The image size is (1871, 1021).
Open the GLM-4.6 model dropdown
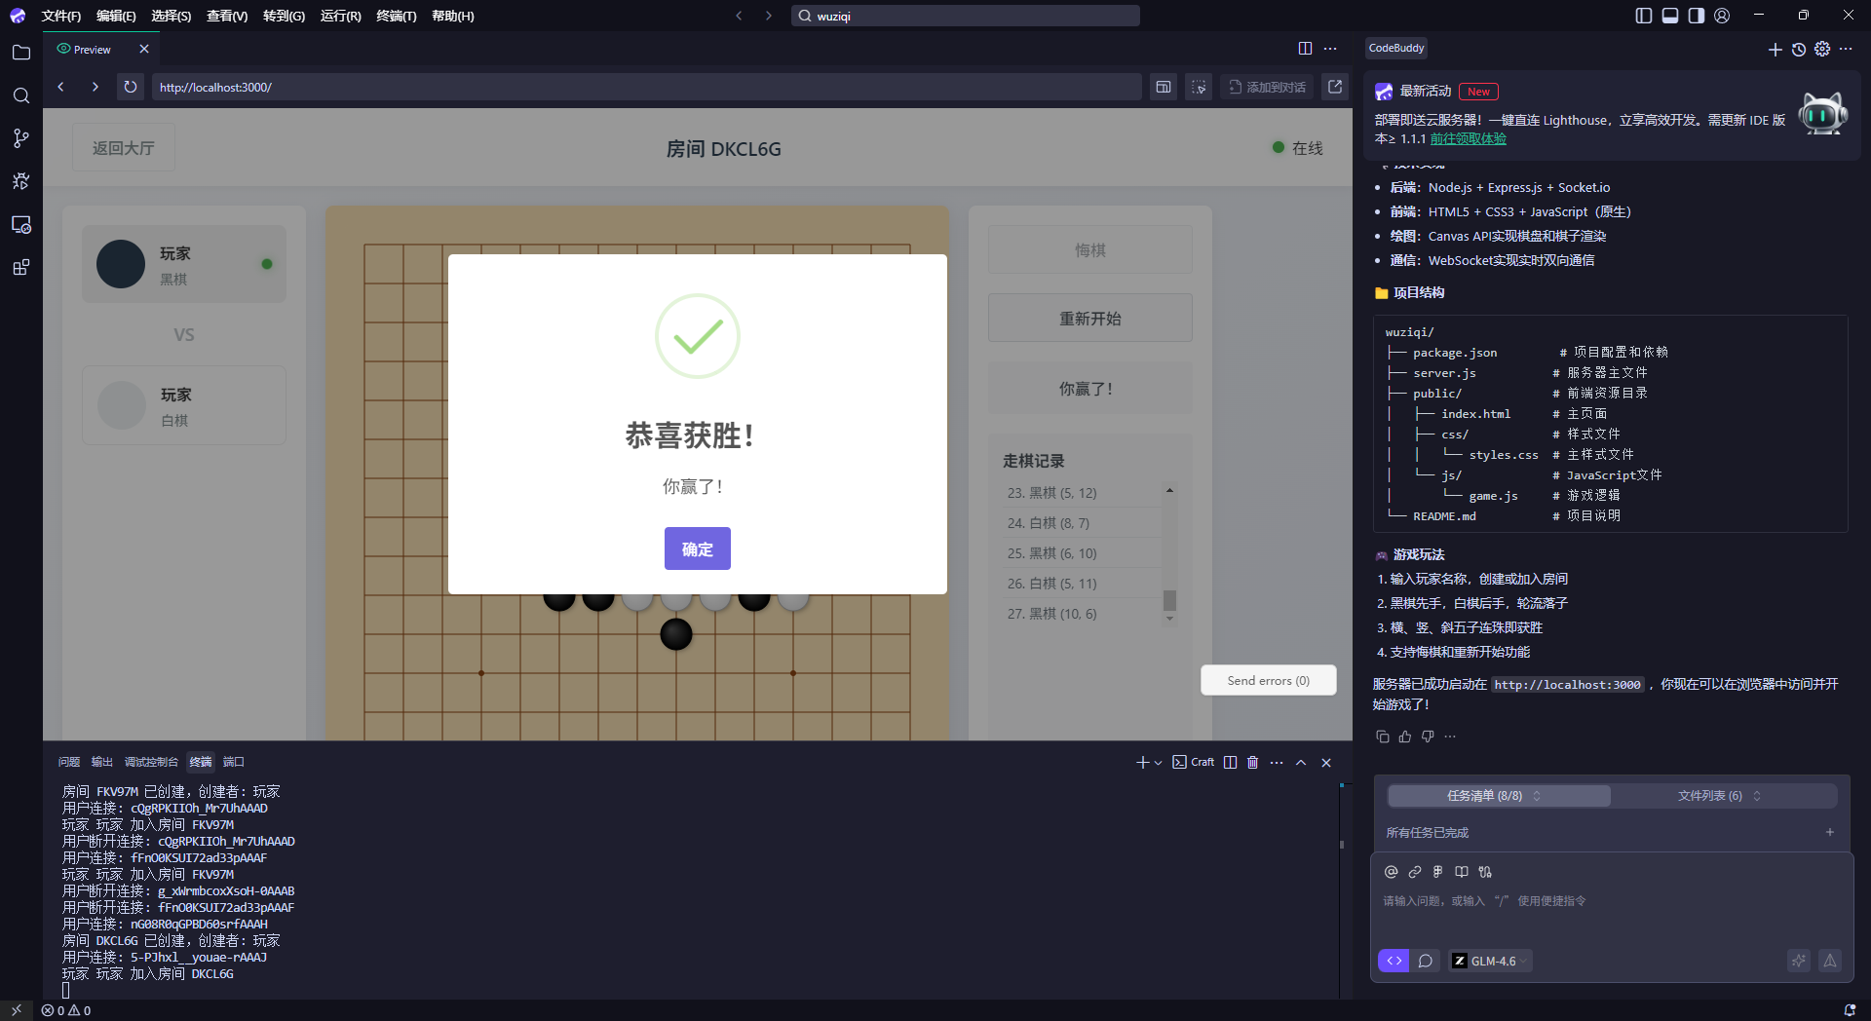[1491, 961]
